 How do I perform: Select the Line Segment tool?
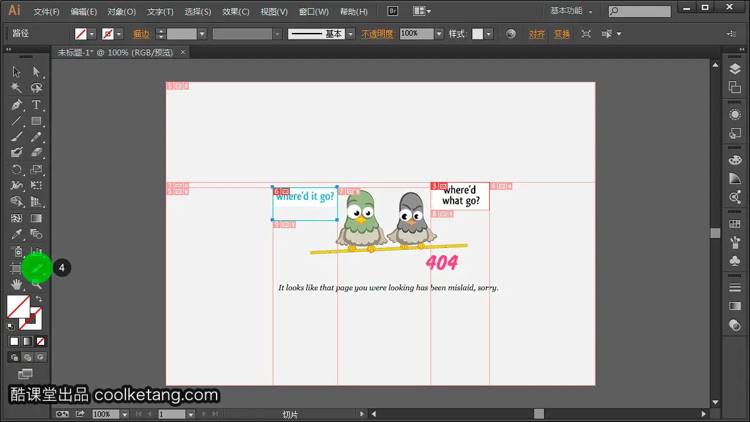coord(17,121)
